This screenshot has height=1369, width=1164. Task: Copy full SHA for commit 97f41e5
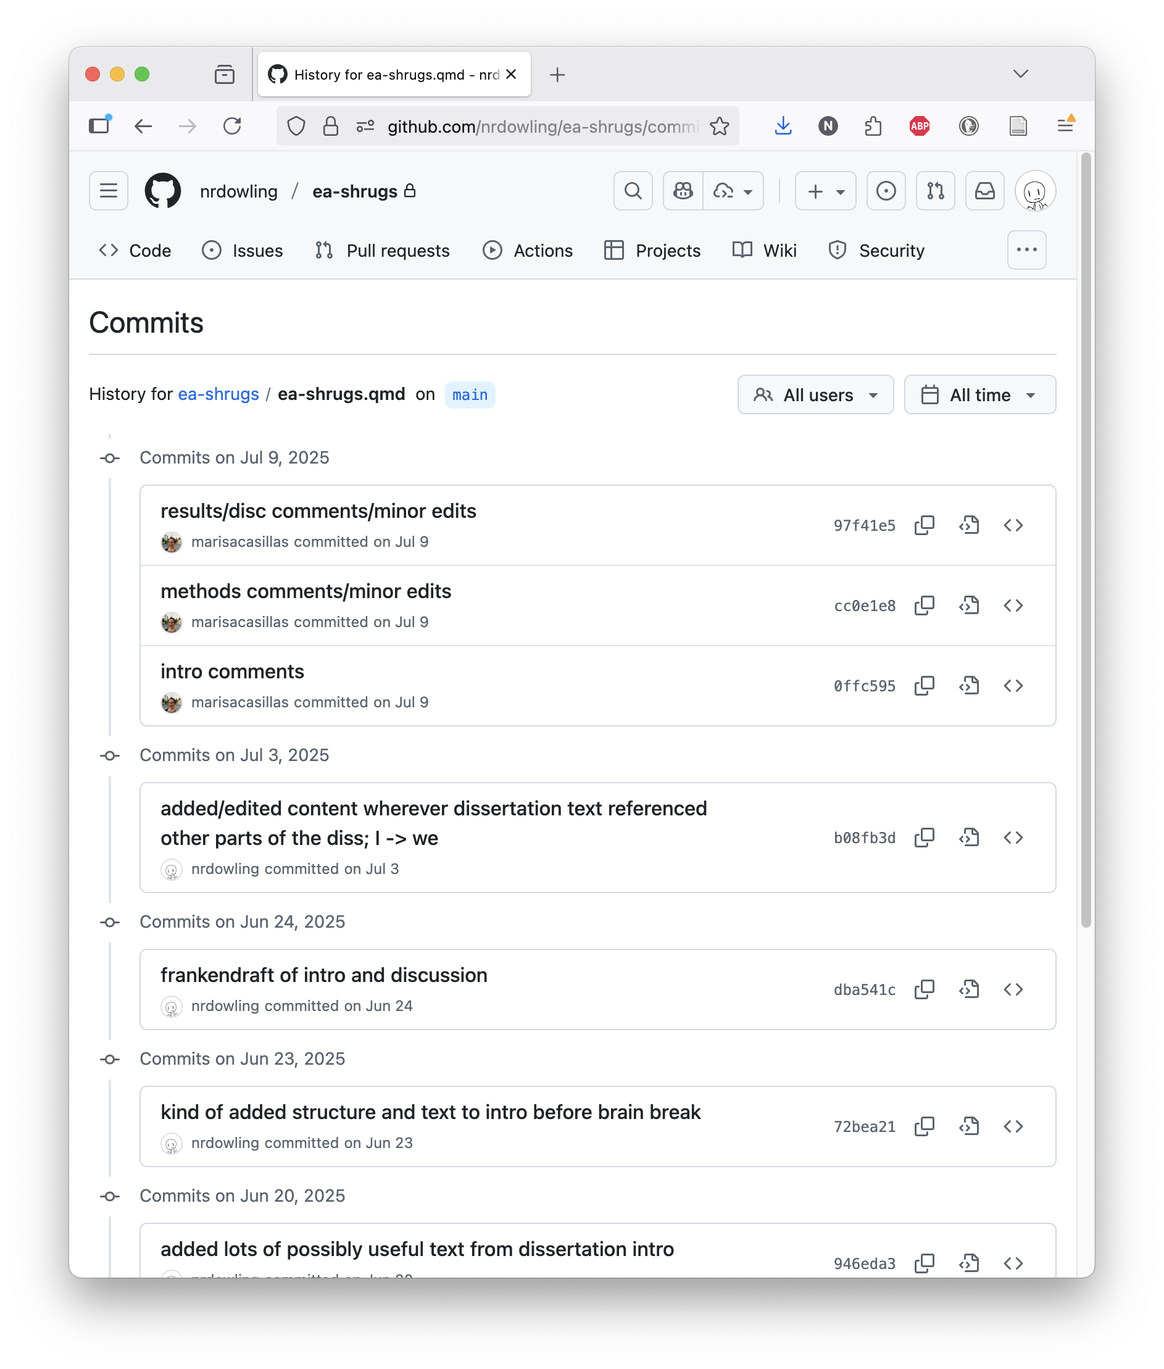tap(924, 525)
